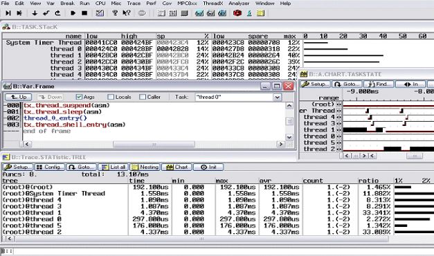Click the Up button in Var.Frame
Image resolution: width=434 pixels, height=256 pixels.
18,97
